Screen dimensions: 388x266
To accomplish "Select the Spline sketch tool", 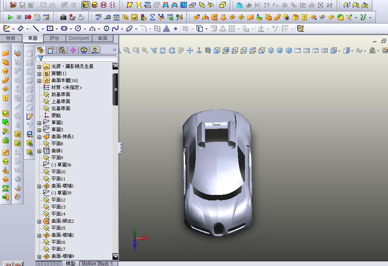I will [115, 29].
